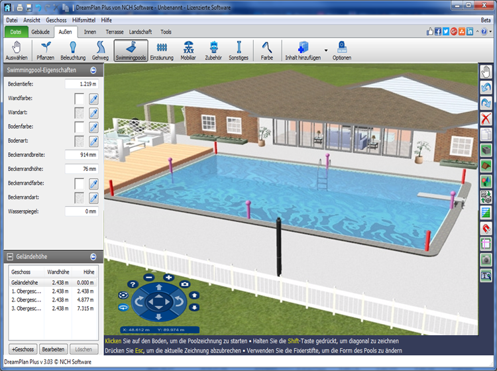Viewport: 497px width, 371px height.
Task: Collapse Geländehöhe panel with round button
Action: click(93, 256)
